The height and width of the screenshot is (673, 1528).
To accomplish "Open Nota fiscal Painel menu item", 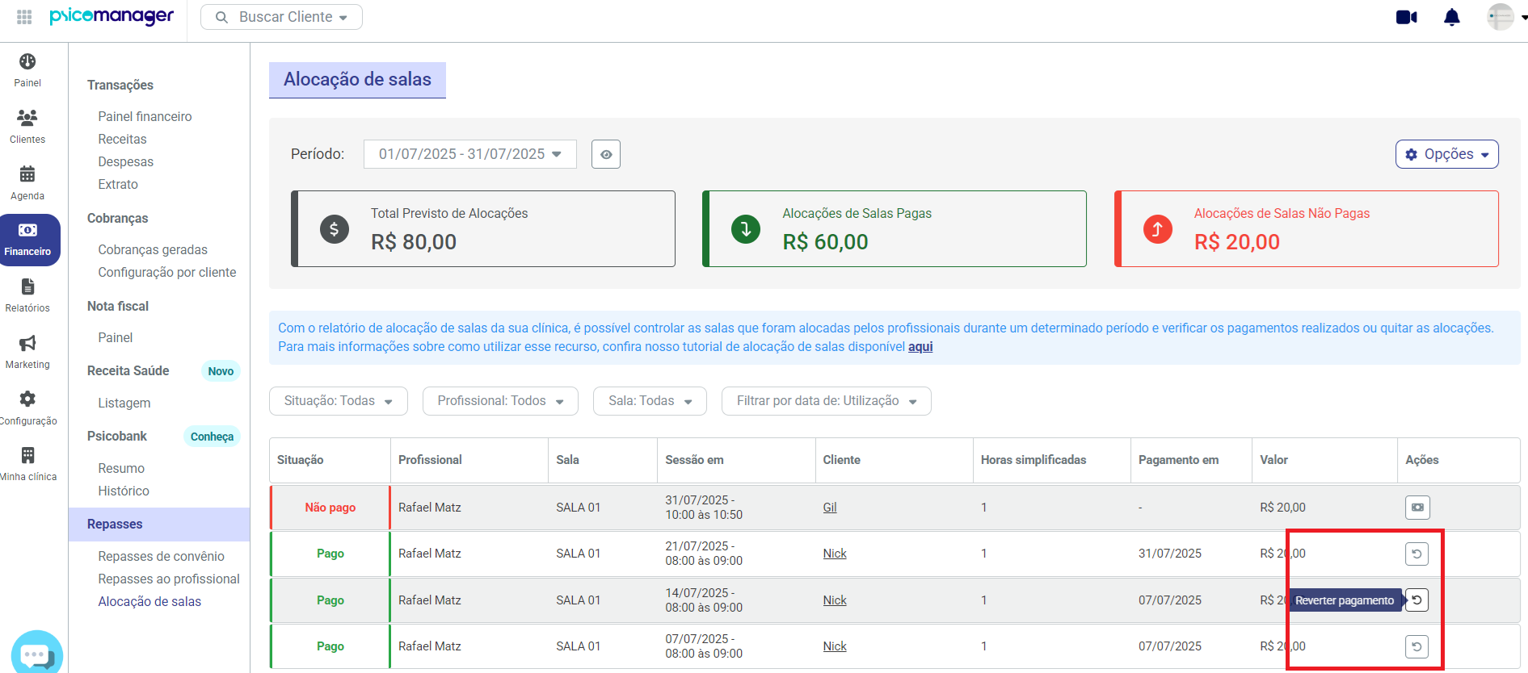I will tap(116, 338).
